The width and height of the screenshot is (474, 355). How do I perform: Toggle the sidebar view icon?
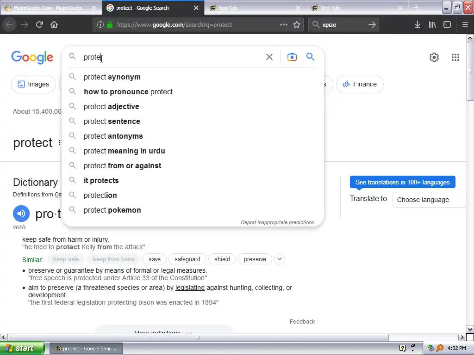[447, 24]
